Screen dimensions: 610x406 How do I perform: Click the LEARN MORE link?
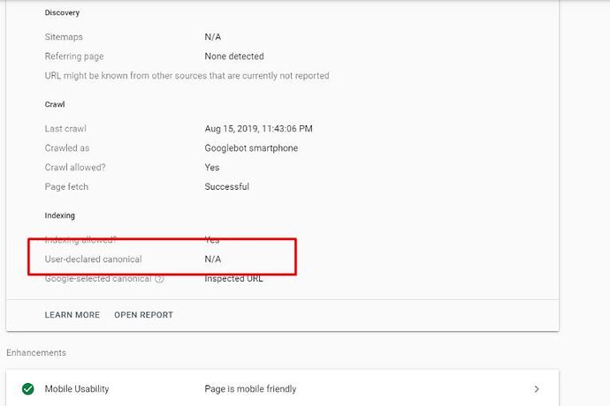pyautogui.click(x=72, y=315)
